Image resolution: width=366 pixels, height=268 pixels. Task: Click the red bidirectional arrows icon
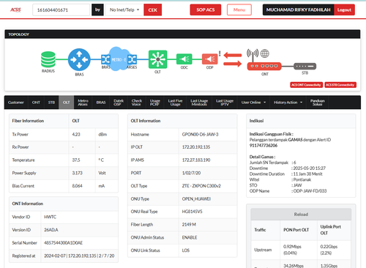point(233,59)
